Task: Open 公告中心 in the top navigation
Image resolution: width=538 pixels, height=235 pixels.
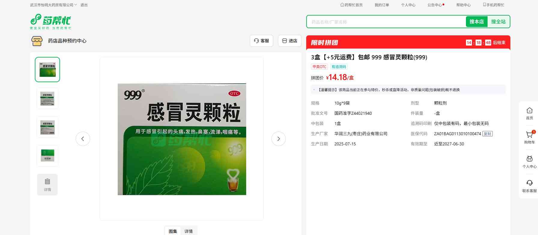Action: [435, 5]
